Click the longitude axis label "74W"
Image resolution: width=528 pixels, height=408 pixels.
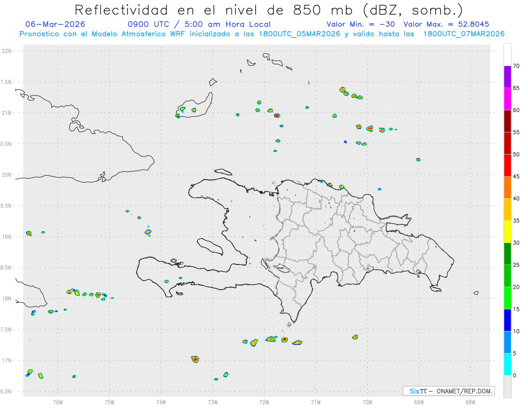[x=161, y=402]
